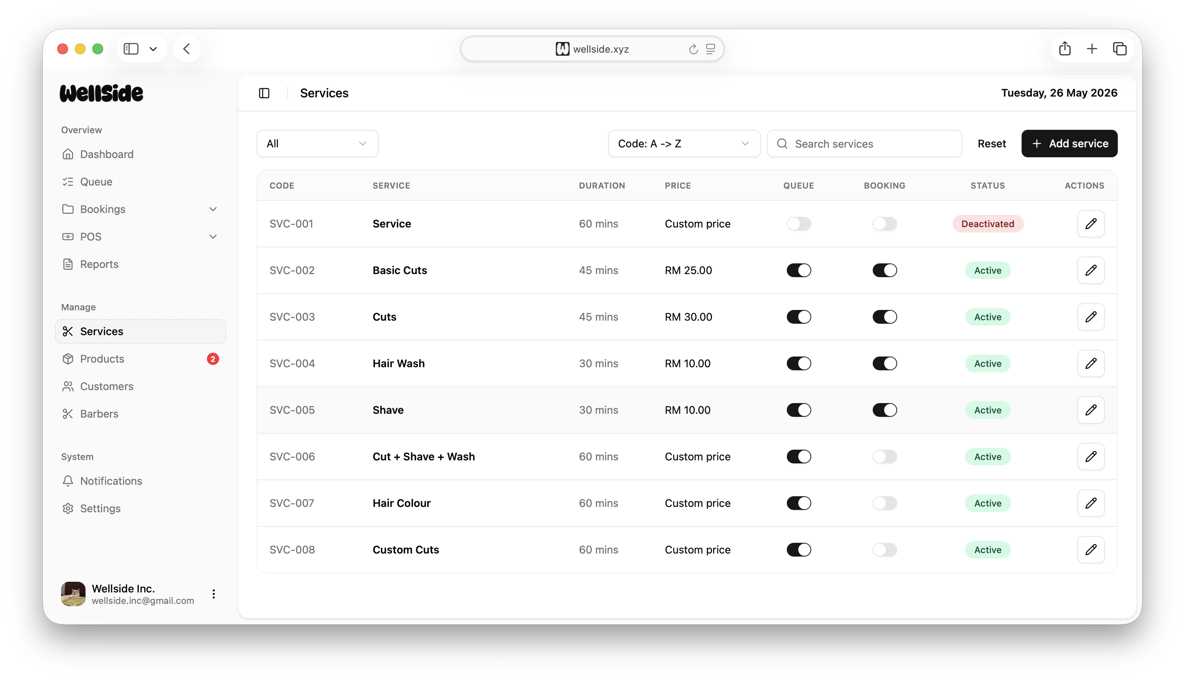Switch off Booking for Hair Wash

coord(884,363)
